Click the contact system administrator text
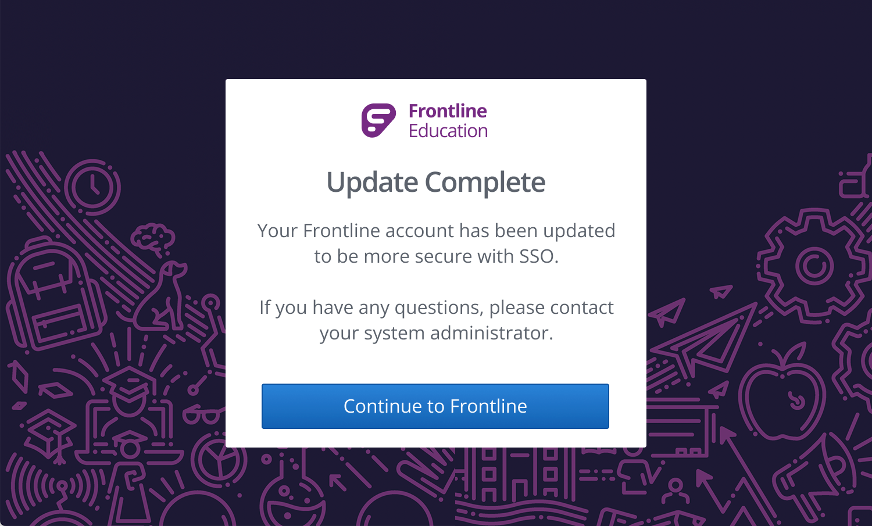 [436, 320]
